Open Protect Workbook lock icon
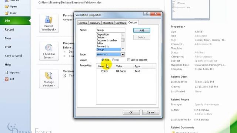 coord(49,20)
